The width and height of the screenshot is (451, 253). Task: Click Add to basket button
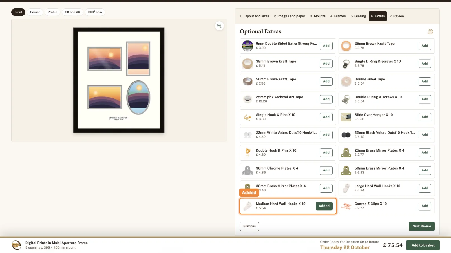pos(423,245)
